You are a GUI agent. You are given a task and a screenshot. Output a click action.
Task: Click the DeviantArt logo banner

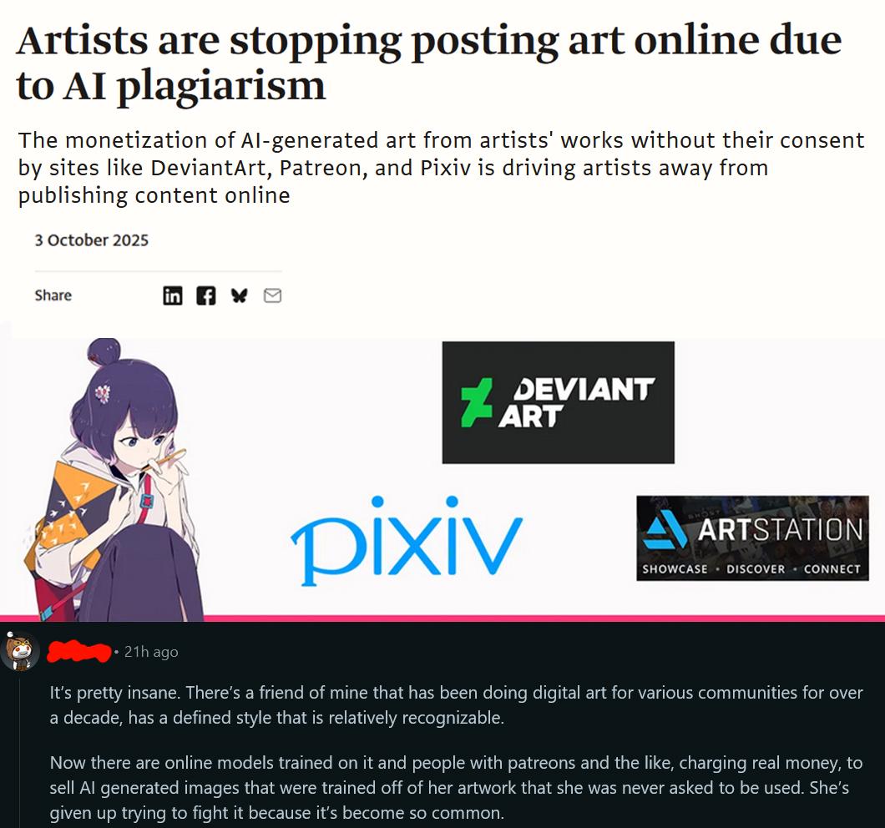[559, 402]
